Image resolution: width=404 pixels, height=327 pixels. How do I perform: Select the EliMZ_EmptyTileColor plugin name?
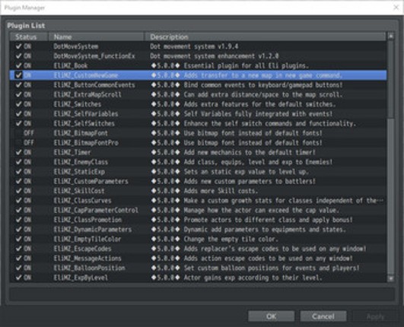click(87, 240)
